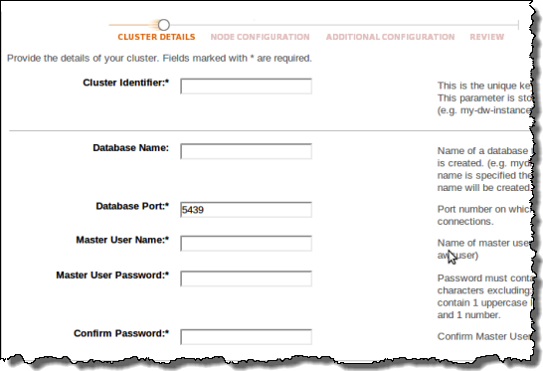Click into the Database Name field

247,151
